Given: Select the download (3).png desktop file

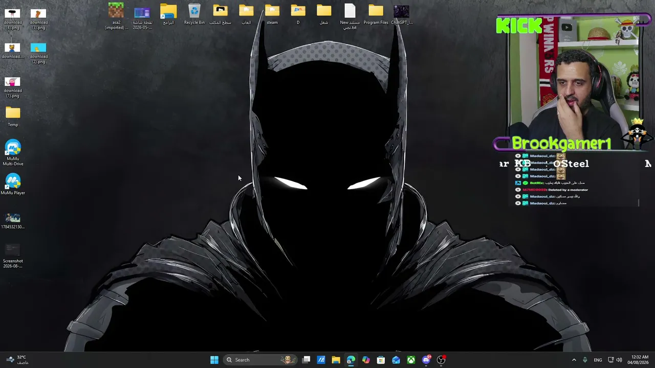Looking at the screenshot, I should point(38,18).
